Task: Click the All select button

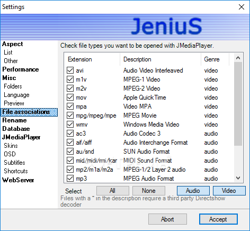Action: (x=113, y=191)
